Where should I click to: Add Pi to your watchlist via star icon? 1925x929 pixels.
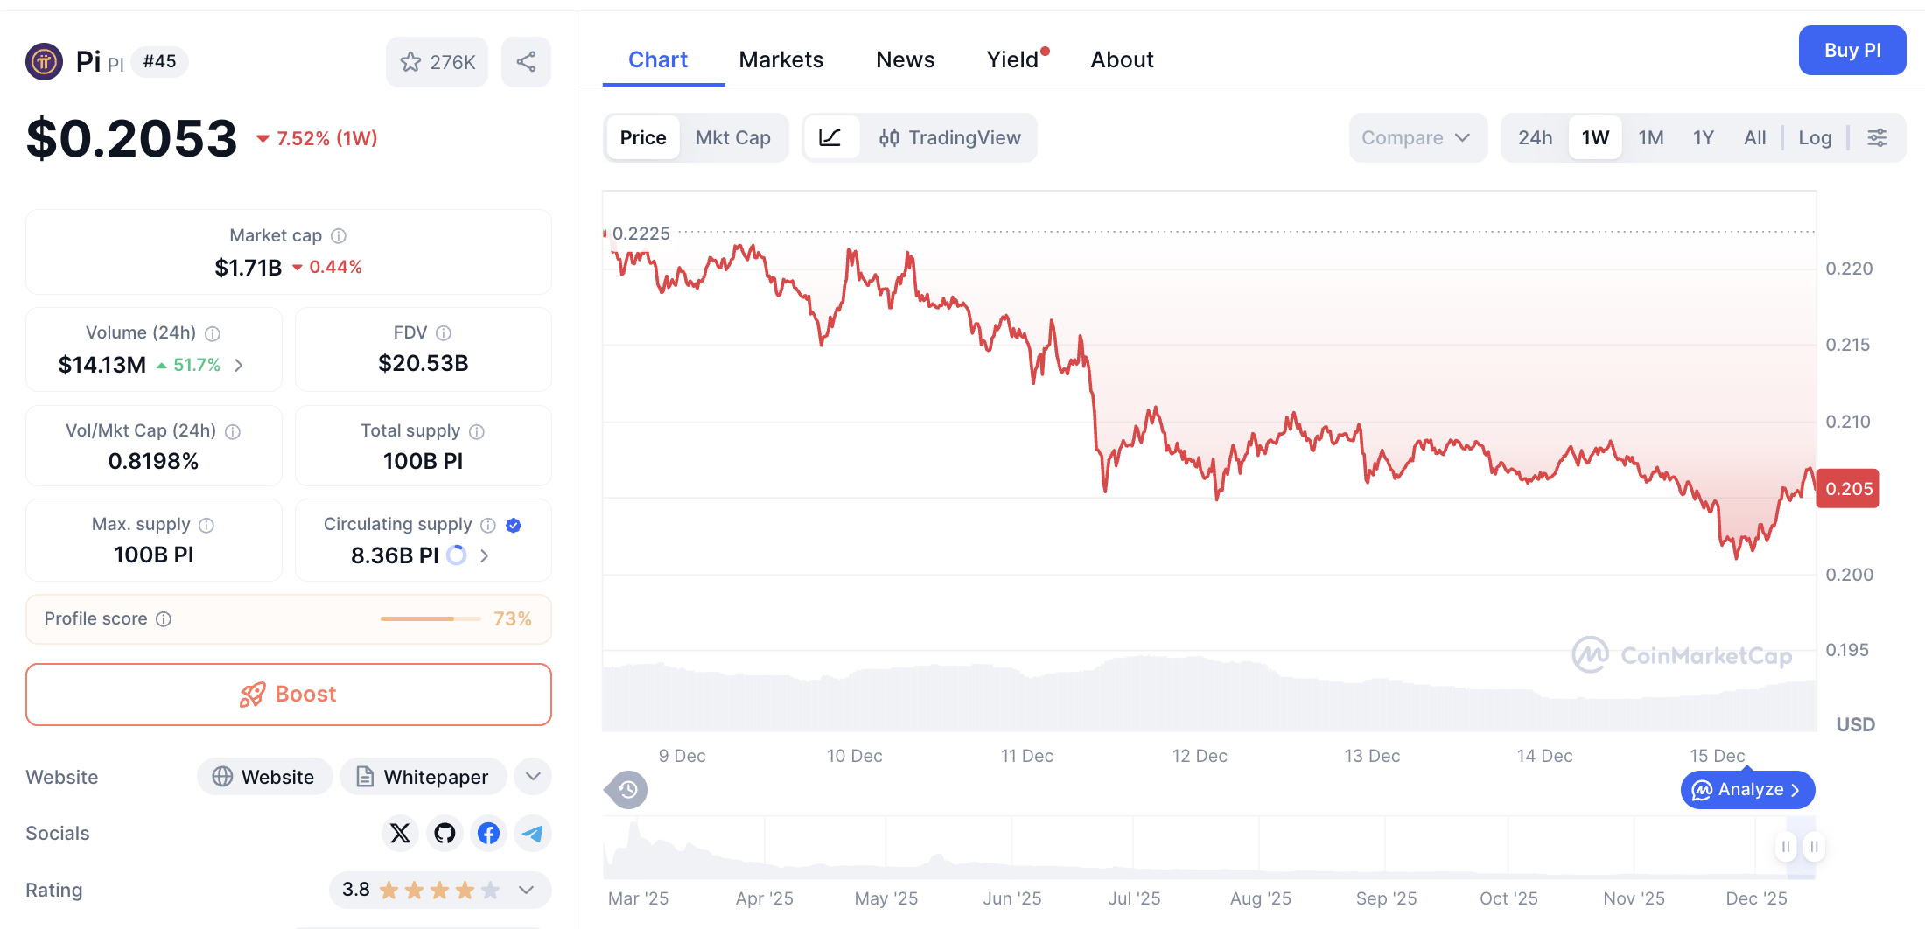point(411,61)
